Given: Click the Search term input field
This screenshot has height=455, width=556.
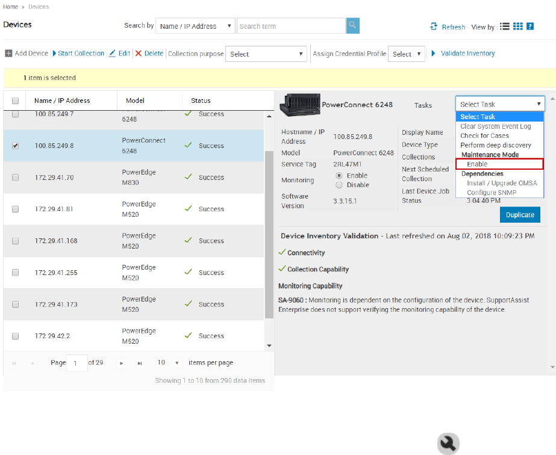Looking at the screenshot, I should click(x=291, y=26).
